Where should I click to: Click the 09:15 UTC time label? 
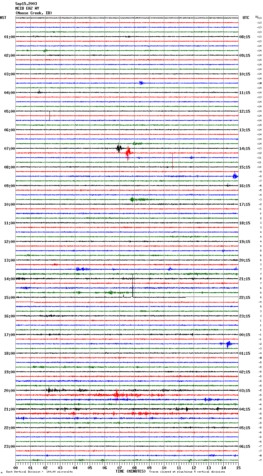click(245, 56)
